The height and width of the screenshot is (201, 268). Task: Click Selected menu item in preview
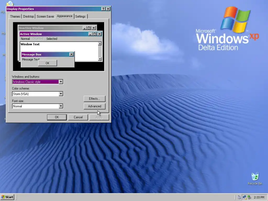tap(52, 39)
